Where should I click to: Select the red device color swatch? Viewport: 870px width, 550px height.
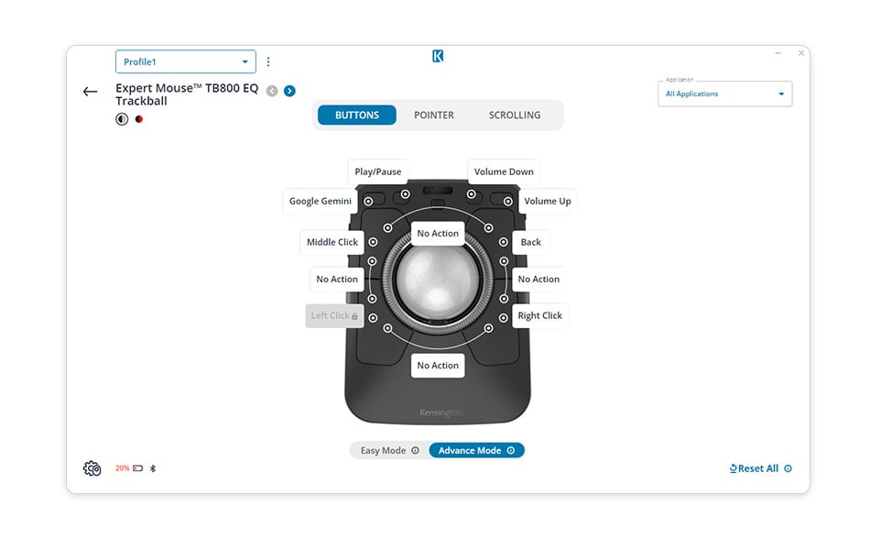coord(139,119)
